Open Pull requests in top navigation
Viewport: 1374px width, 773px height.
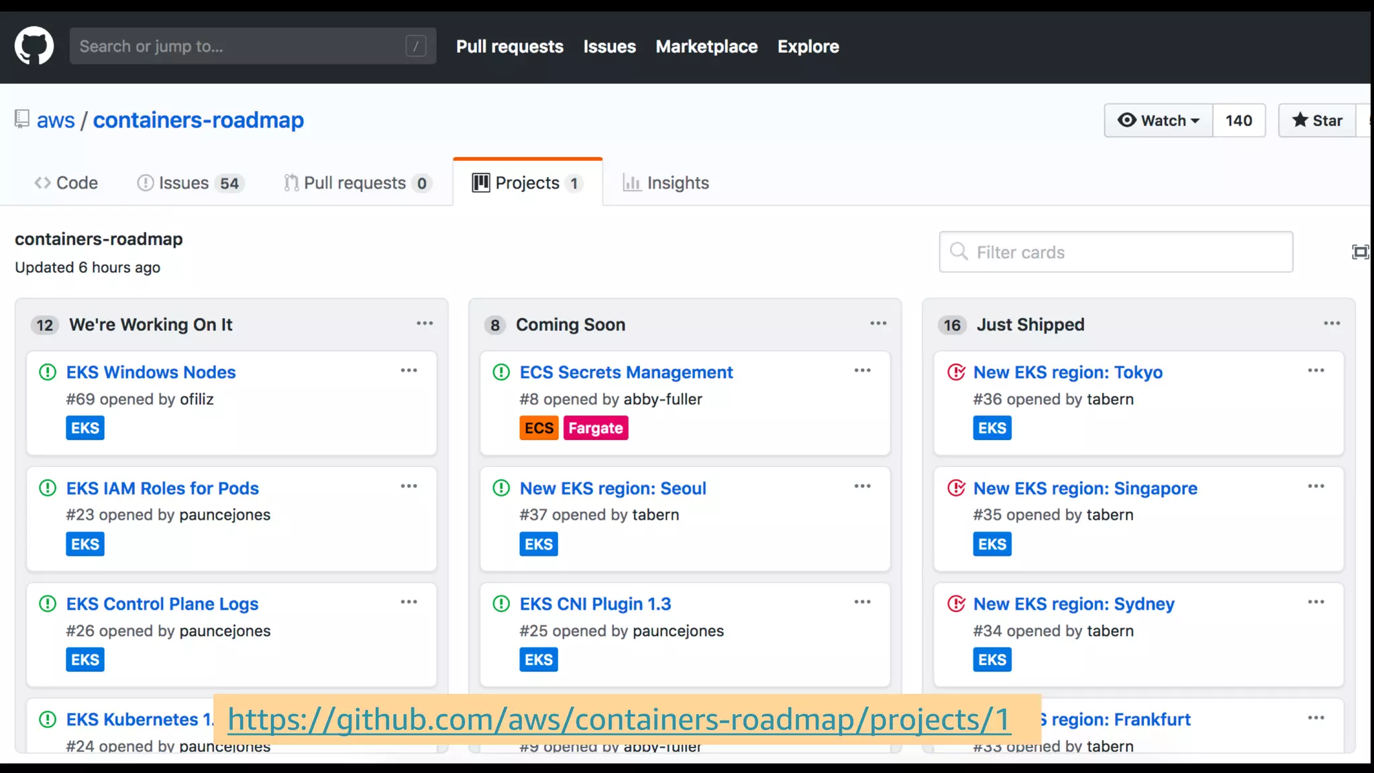coord(510,46)
